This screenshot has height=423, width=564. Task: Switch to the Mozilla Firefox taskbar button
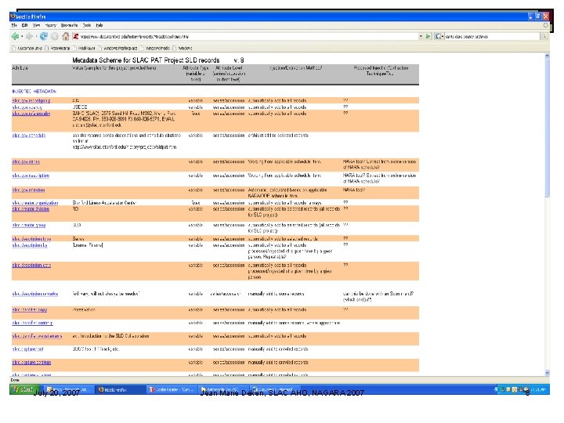click(x=121, y=389)
